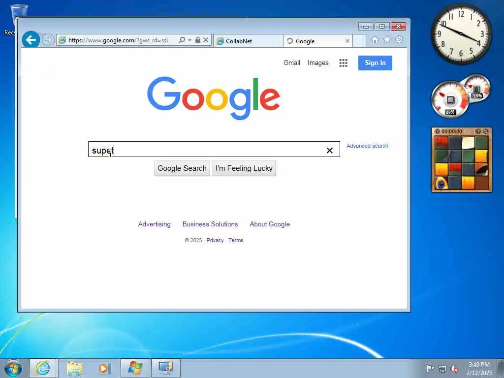Screen dimensions: 504x378
Task: Click the Google logo
Action: coord(214,98)
